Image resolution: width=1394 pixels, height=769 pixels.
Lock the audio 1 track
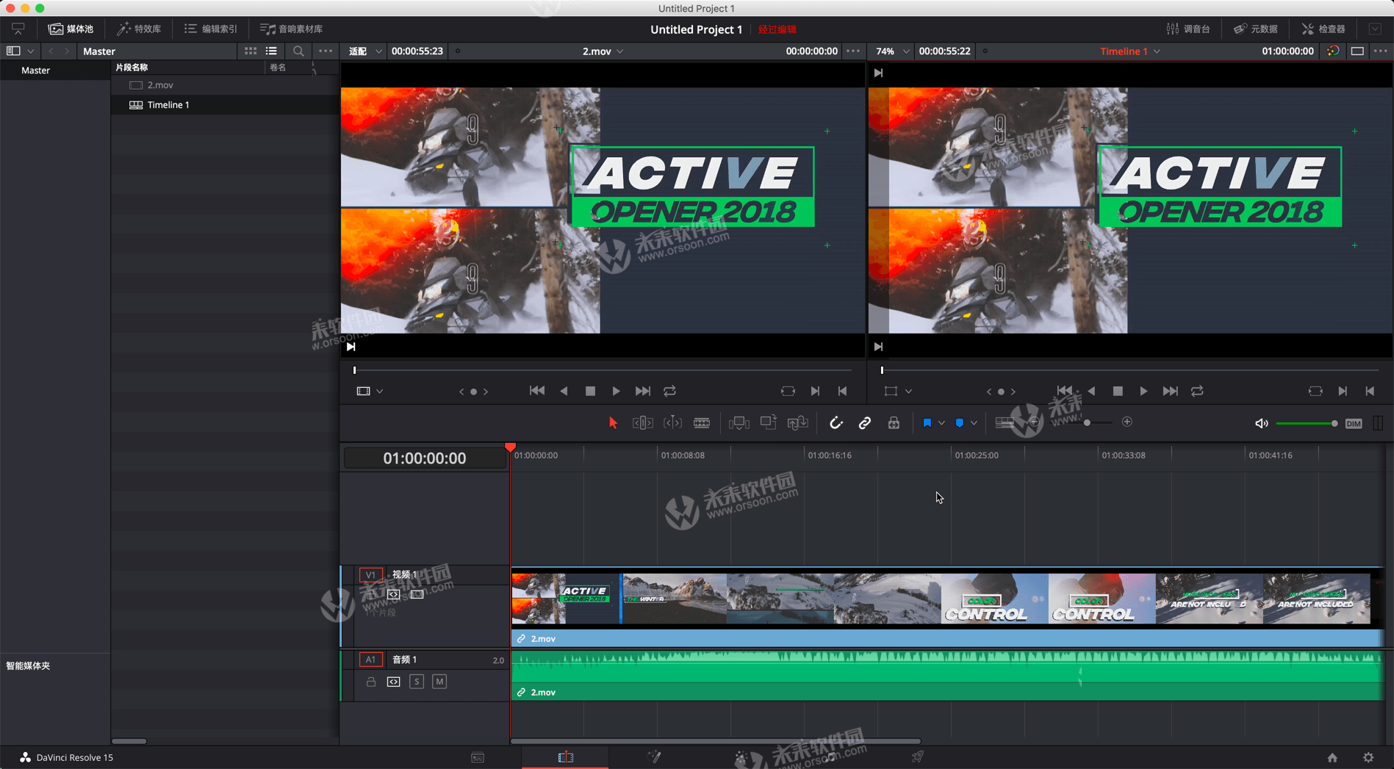(x=371, y=682)
